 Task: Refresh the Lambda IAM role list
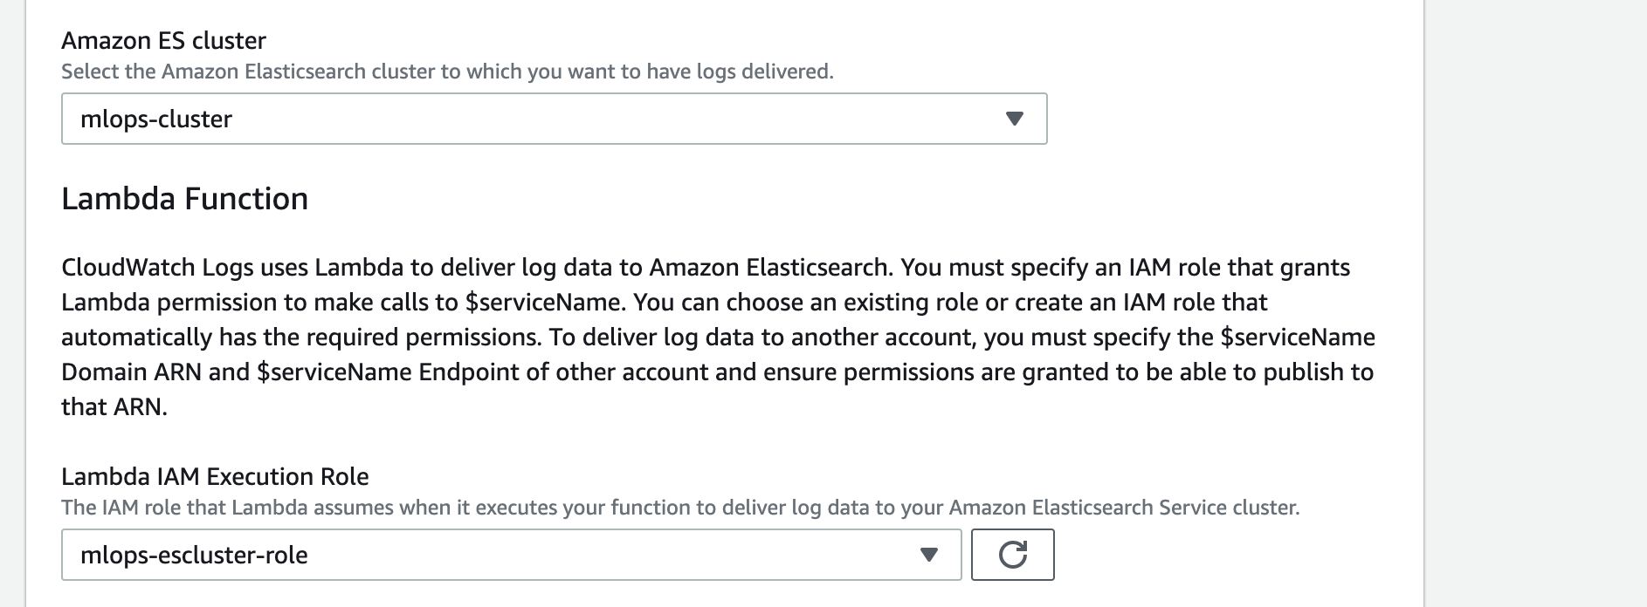(x=1012, y=555)
